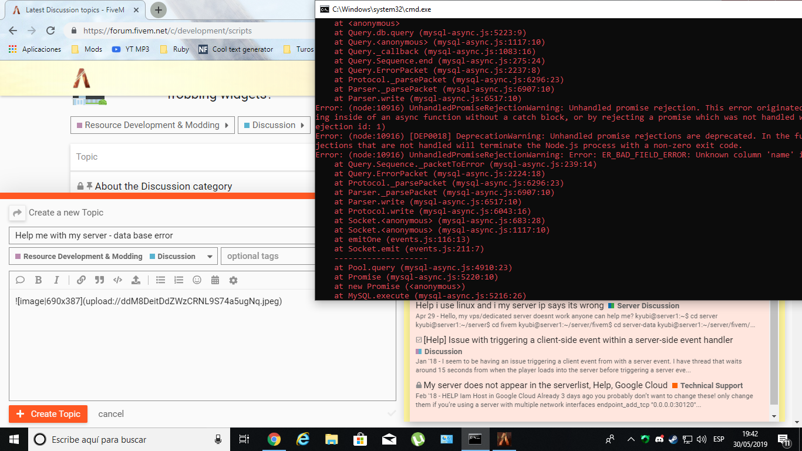The height and width of the screenshot is (451, 802).
Task: Open the emoji picker in the composer
Action: click(x=197, y=280)
